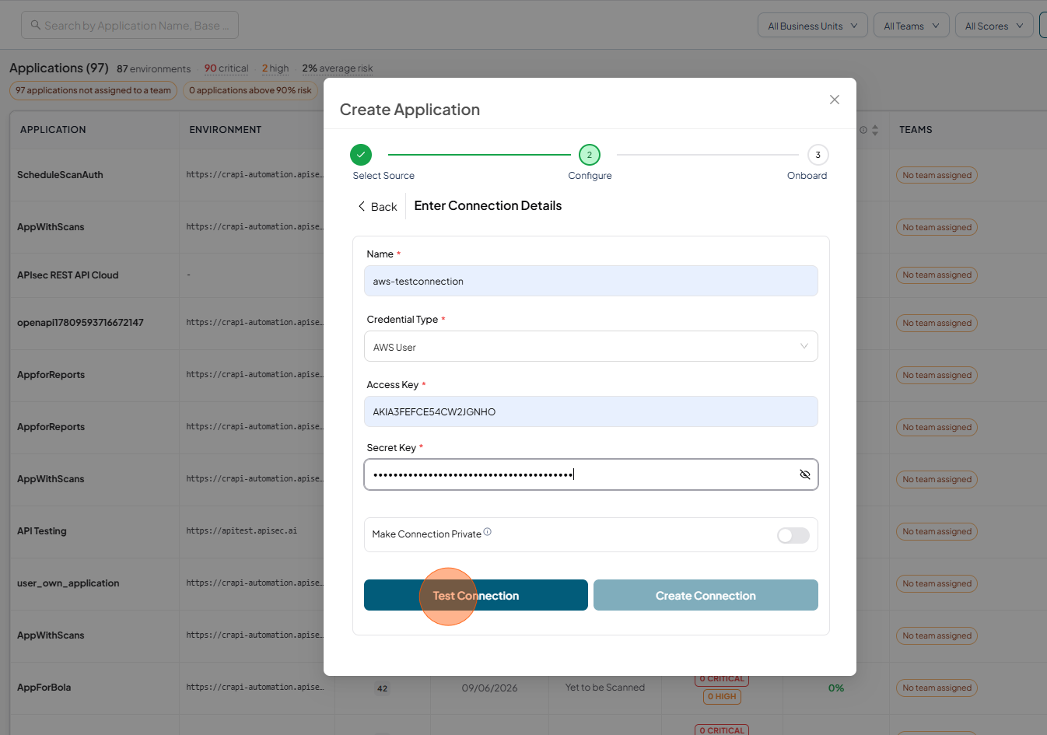The height and width of the screenshot is (735, 1047).
Task: Click the Back arrow link
Action: [377, 206]
